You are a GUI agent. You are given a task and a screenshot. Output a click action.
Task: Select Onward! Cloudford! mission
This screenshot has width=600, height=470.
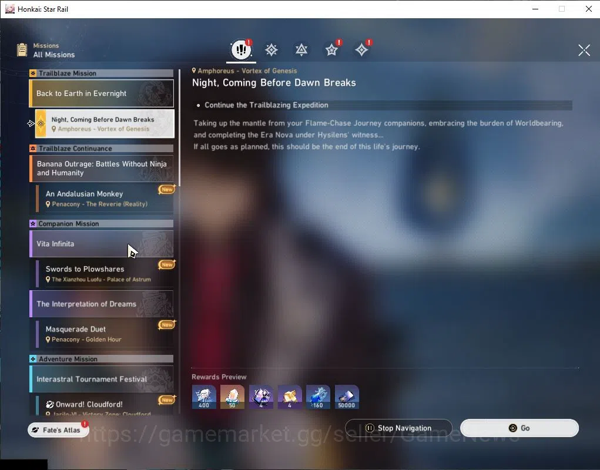(105, 405)
